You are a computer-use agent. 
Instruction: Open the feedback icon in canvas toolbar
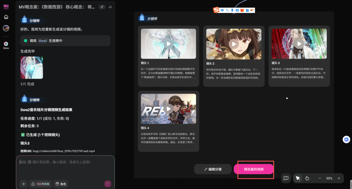286,178
